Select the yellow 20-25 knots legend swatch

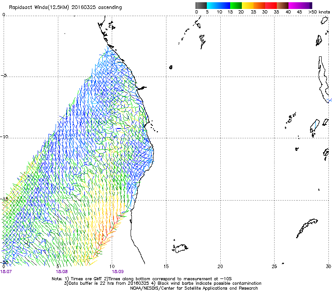click(248, 5)
